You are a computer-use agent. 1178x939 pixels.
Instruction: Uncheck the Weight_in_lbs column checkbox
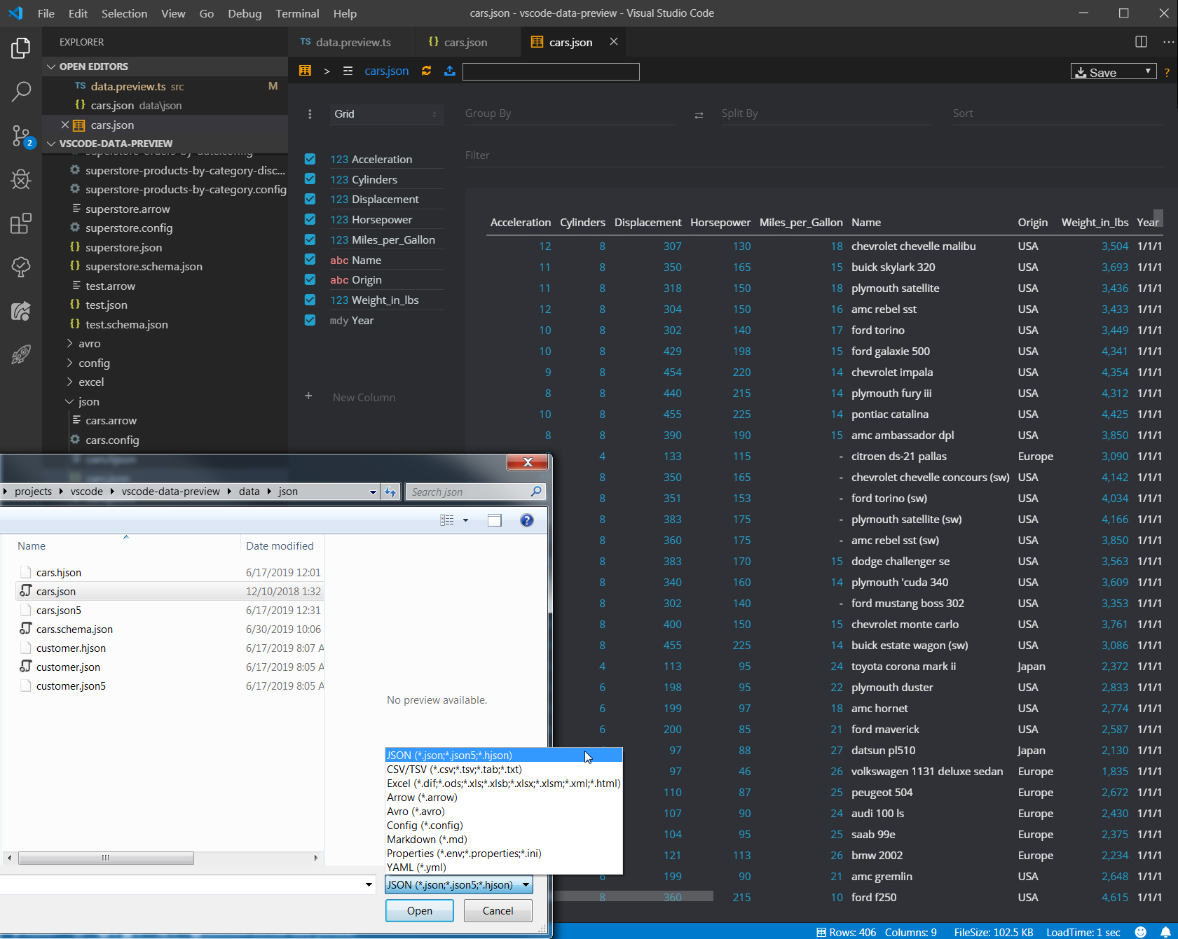click(310, 300)
